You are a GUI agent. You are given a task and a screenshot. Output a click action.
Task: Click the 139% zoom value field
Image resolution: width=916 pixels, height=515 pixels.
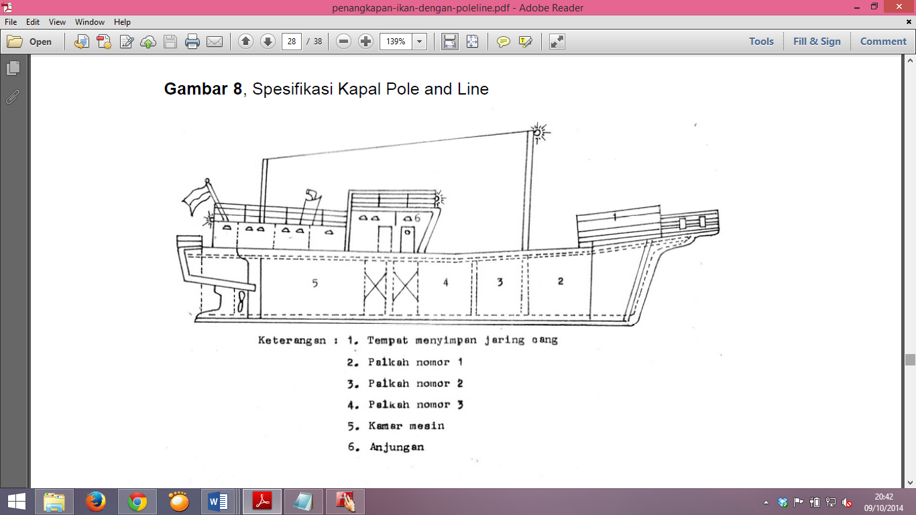click(x=396, y=42)
